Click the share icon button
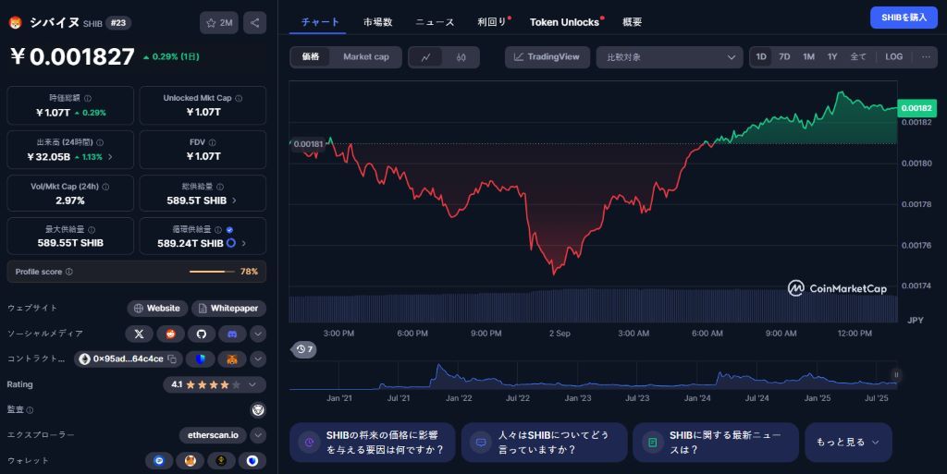The height and width of the screenshot is (474, 947). (x=255, y=23)
